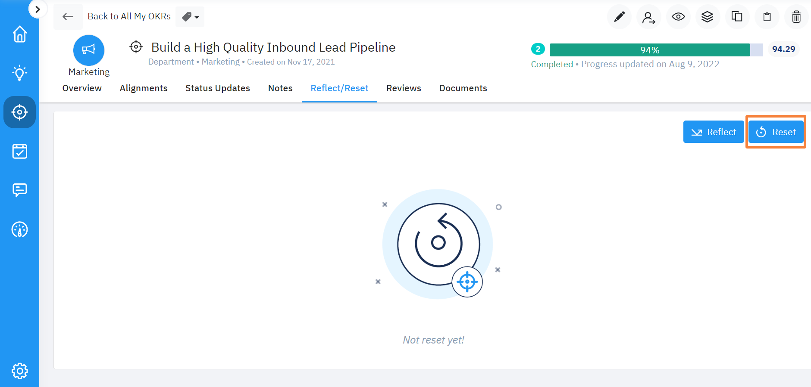Image resolution: width=811 pixels, height=387 pixels.
Task: Expand the left sidebar with chevron
Action: [x=38, y=9]
